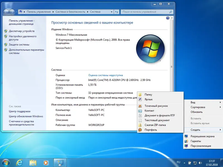The width and height of the screenshot is (223, 167).
Task: Click the chevron to show hidden tray icons
Action: click(185, 162)
